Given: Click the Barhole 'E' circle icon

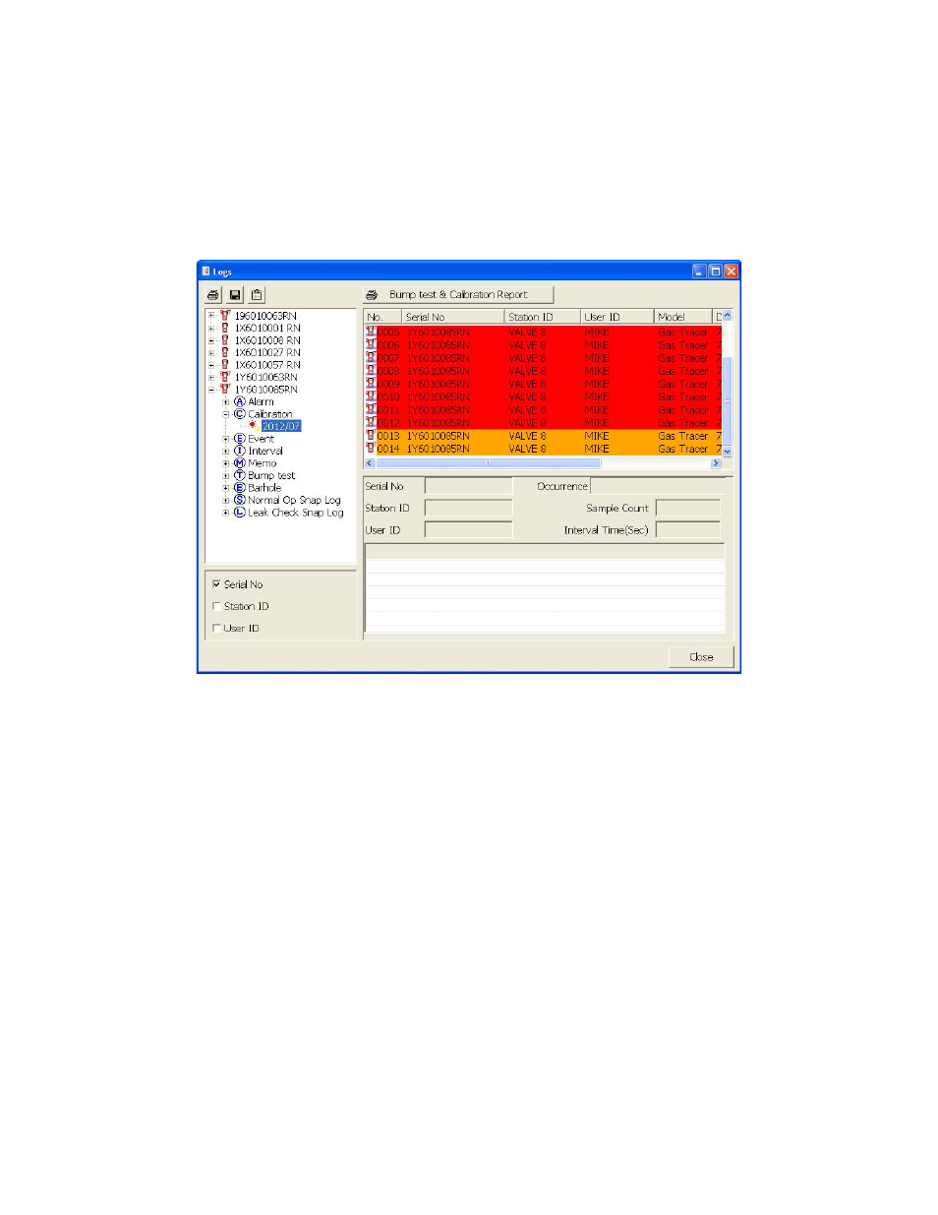Looking at the screenshot, I should [x=239, y=488].
